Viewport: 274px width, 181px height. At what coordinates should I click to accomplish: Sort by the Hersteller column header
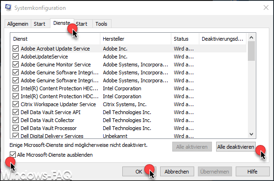click(x=136, y=39)
